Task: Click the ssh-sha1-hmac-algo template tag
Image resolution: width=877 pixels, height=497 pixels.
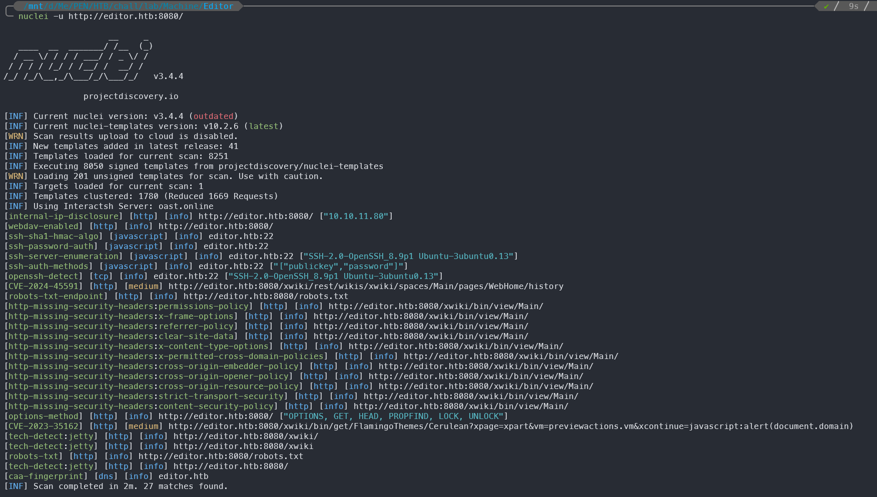Action: click(x=54, y=236)
